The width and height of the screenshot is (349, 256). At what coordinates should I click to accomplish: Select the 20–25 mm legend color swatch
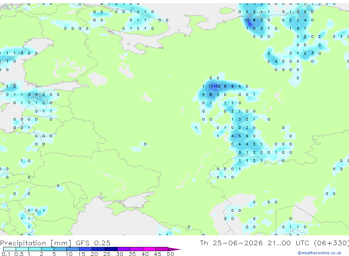coord(98,249)
